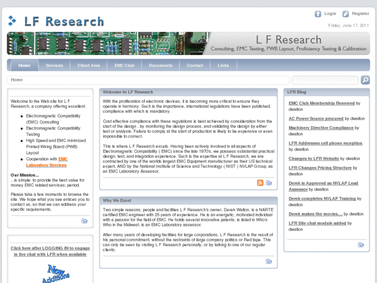
Task: Open LFR Site chat module added post
Action: (x=317, y=223)
